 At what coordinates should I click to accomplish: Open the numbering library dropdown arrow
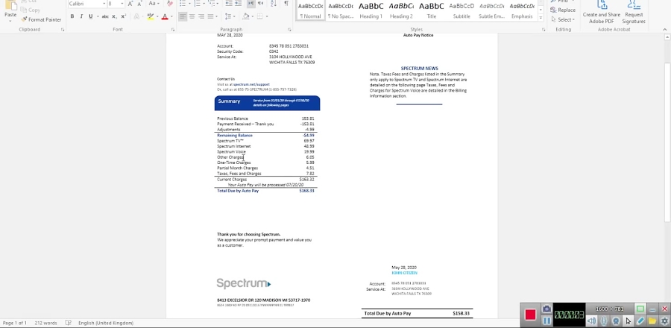[x=204, y=4]
